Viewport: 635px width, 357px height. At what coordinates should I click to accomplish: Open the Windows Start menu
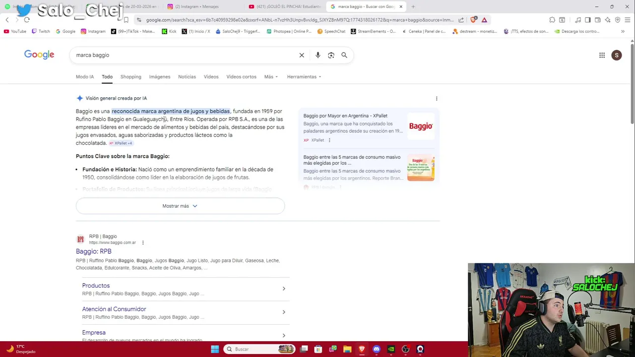point(215,349)
